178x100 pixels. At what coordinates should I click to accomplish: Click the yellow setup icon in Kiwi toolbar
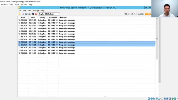click(x=19, y=14)
